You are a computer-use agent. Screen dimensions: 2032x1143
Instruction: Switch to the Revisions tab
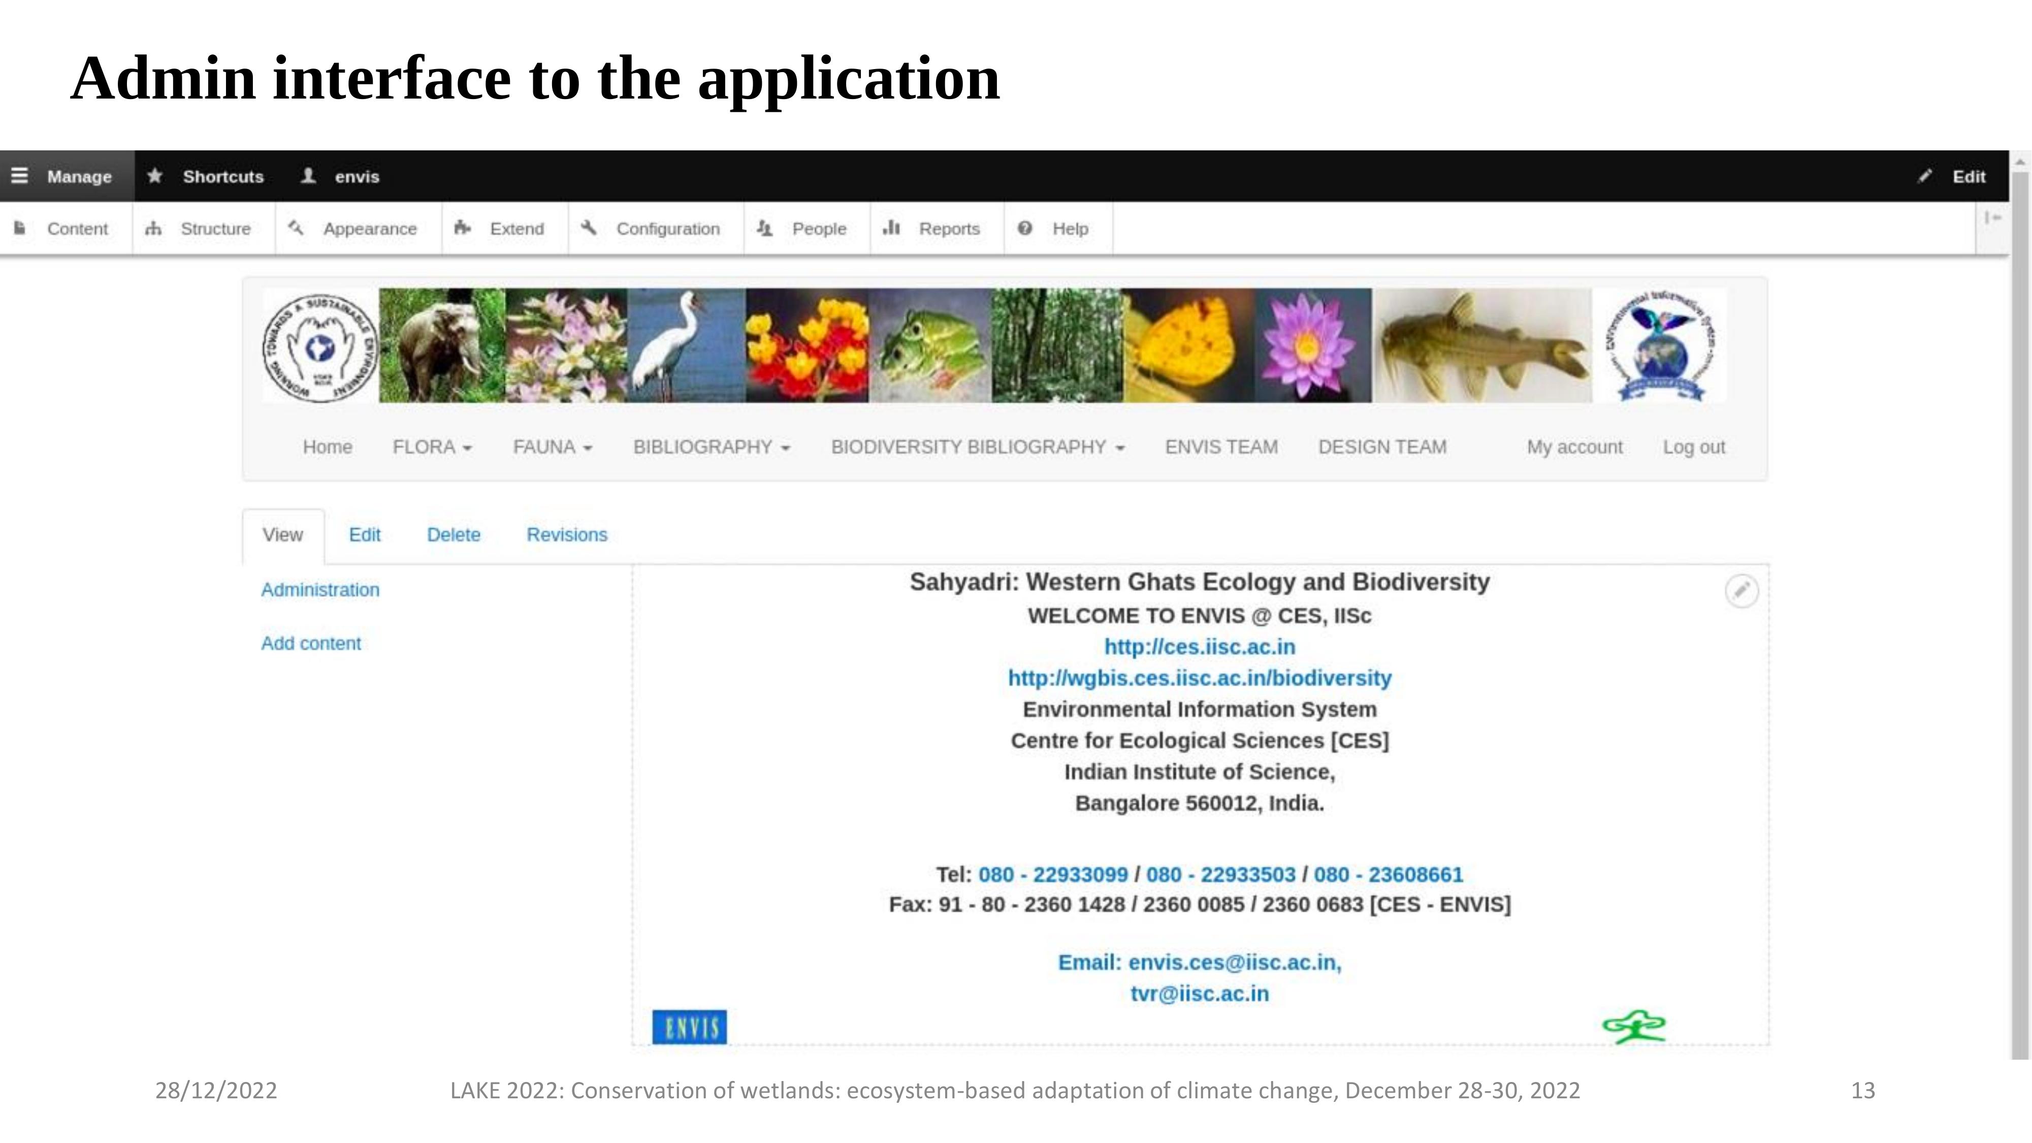566,535
